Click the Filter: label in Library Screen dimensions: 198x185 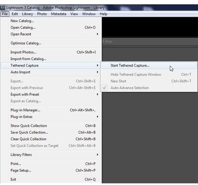(109, 42)
